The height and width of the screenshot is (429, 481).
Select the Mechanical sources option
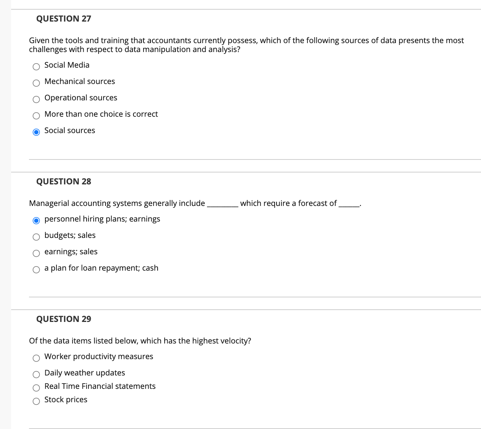(36, 83)
